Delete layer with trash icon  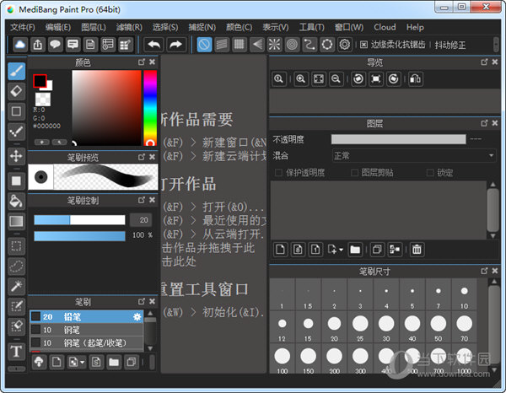click(417, 250)
